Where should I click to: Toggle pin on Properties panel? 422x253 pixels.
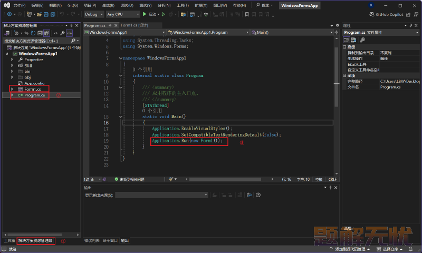(x=411, y=25)
